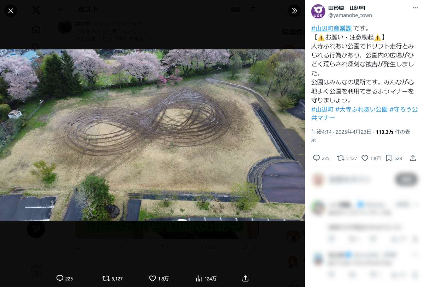The height and width of the screenshot is (287, 424).
Task: Open the more options menu on the post
Action: coord(415,8)
